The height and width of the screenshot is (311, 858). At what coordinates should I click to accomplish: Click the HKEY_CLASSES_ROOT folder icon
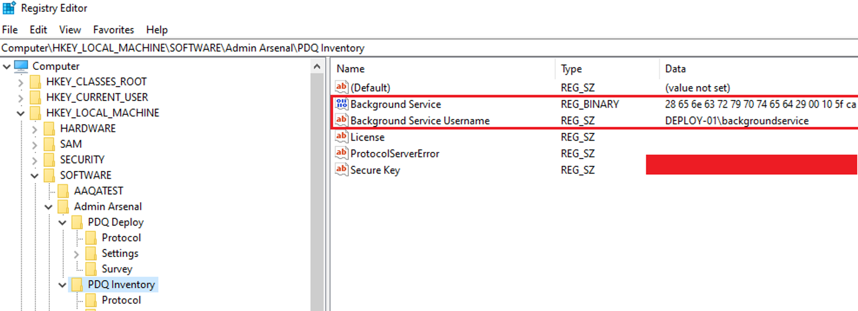click(x=35, y=82)
